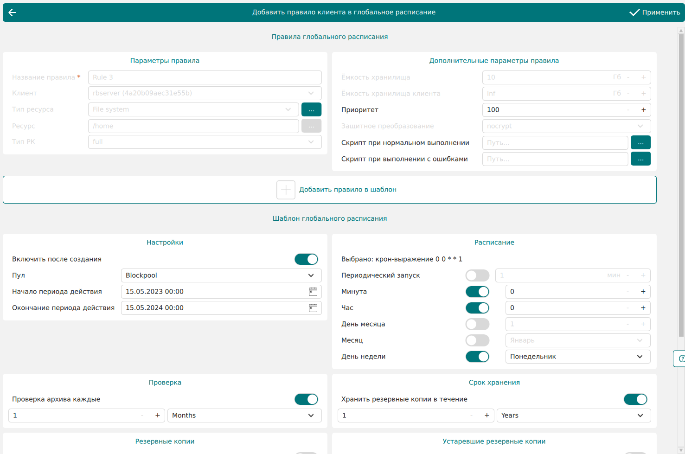685x454 pixels.
Task: Click the back arrow in header
Action: 13,13
